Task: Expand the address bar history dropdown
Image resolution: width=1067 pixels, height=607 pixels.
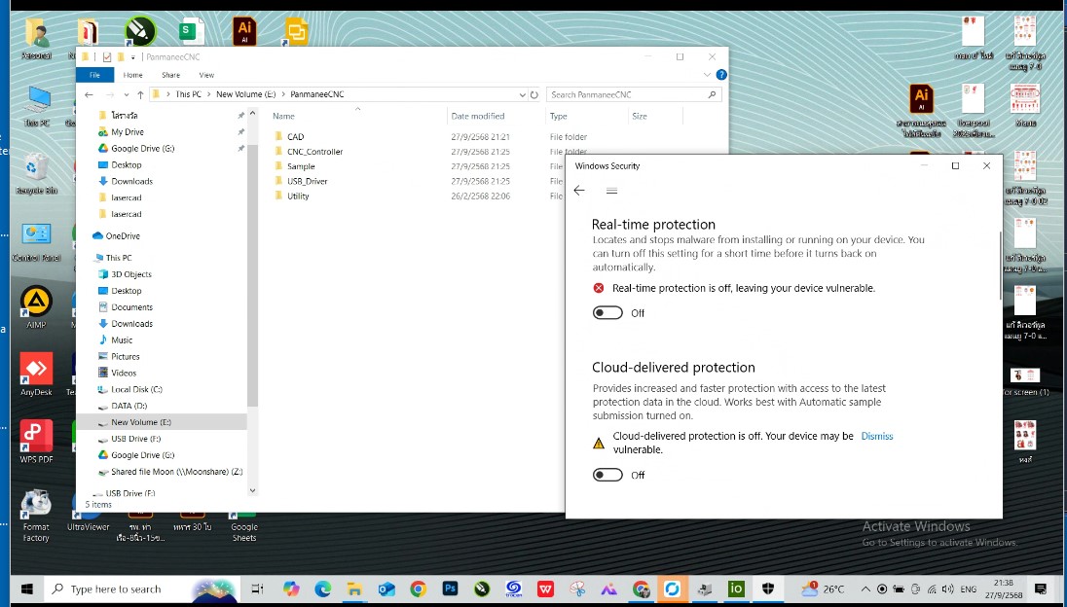Action: click(521, 94)
